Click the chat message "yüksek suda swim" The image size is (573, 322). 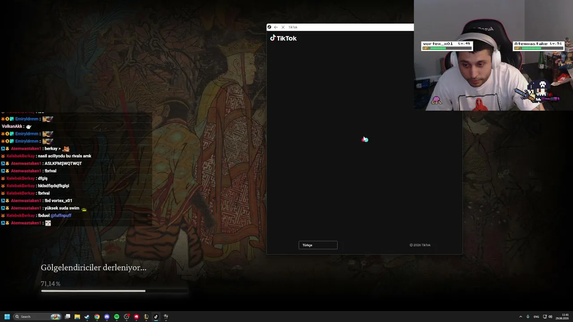click(62, 208)
